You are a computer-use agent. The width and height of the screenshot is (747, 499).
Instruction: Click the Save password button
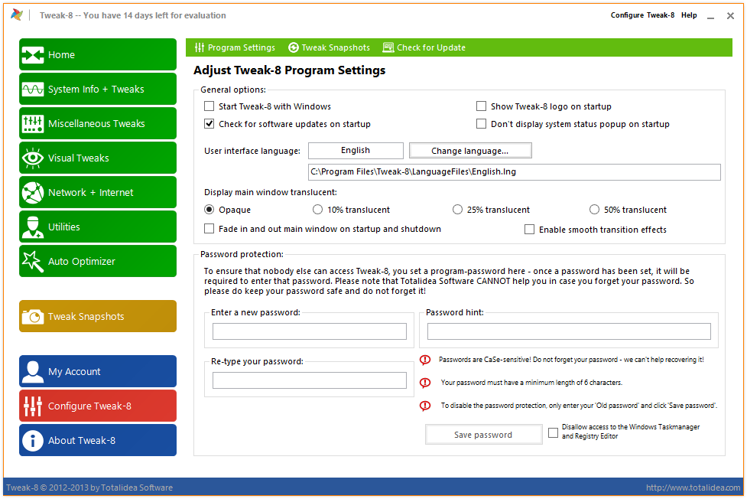483,435
